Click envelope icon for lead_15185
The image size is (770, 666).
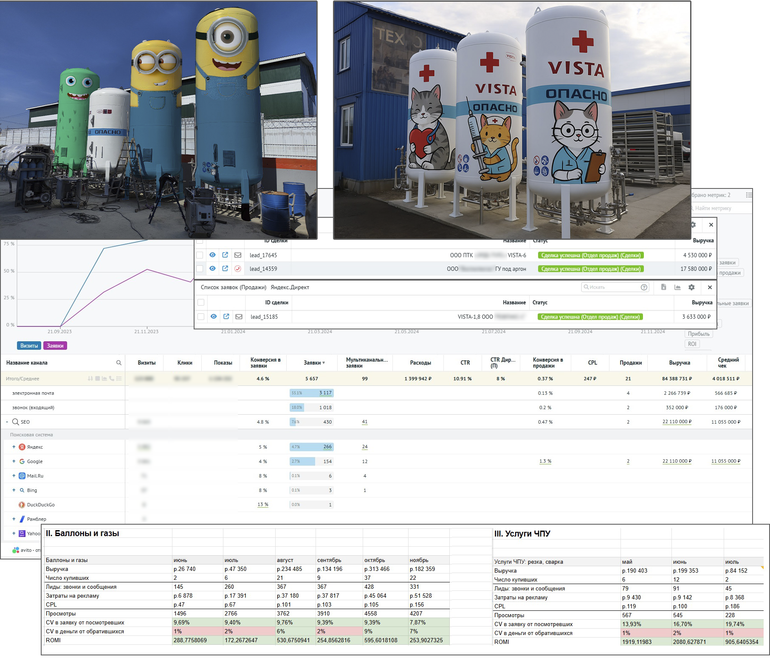[239, 317]
